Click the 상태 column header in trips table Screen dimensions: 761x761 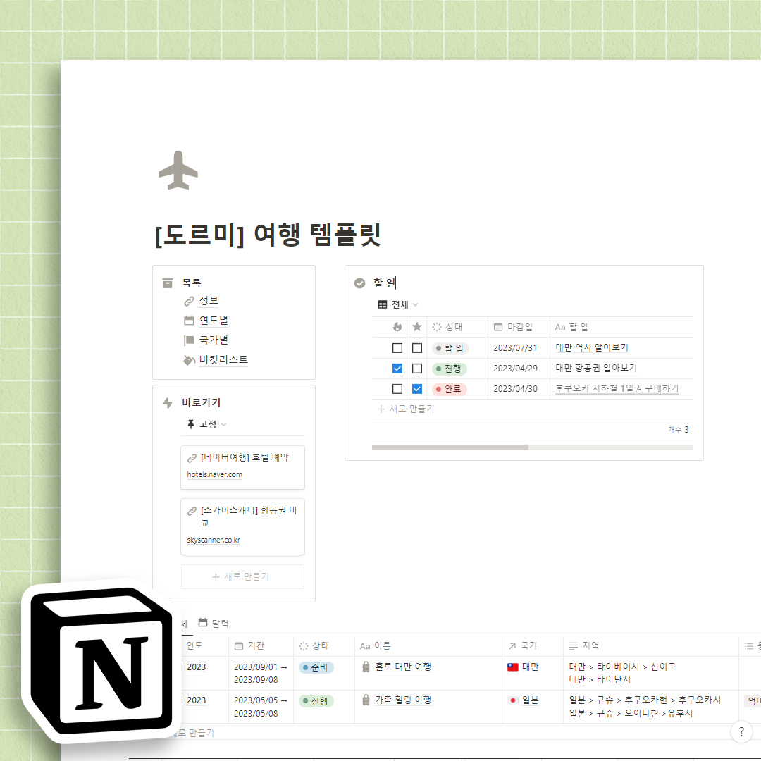pyautogui.click(x=323, y=646)
